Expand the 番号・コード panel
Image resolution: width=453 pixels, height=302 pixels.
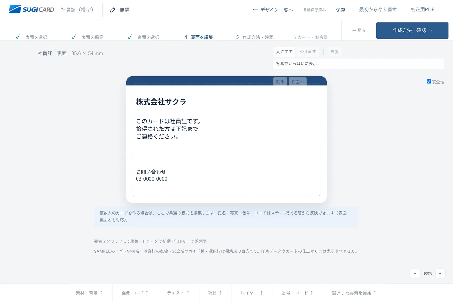[x=298, y=293]
